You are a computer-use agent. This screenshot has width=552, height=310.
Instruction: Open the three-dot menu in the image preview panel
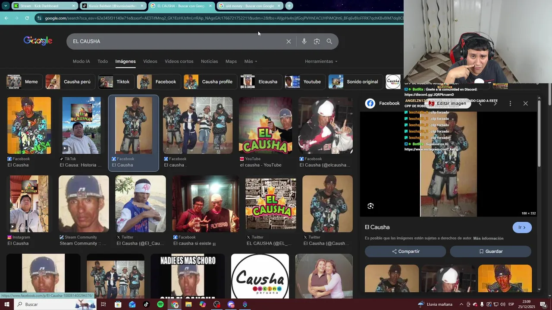(x=510, y=103)
